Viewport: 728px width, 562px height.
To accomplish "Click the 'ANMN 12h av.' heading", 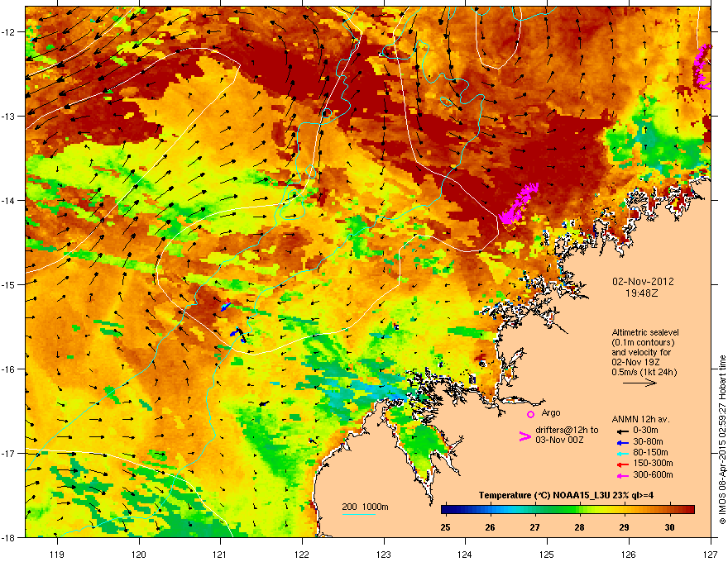I will coord(640,419).
